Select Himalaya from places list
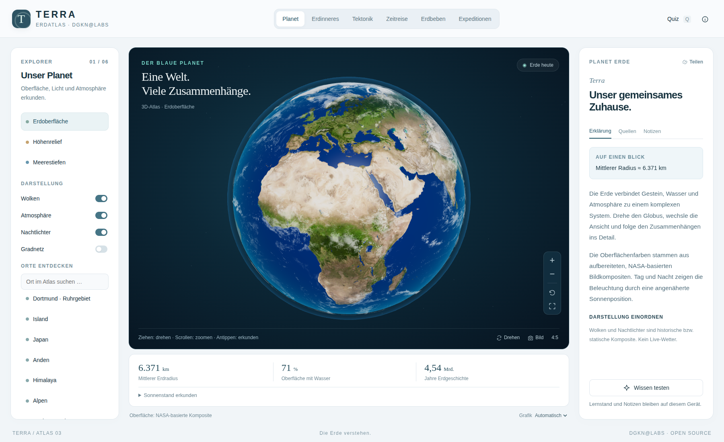The image size is (724, 442). pos(65,380)
